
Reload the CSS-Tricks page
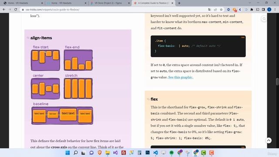[x=16, y=10]
